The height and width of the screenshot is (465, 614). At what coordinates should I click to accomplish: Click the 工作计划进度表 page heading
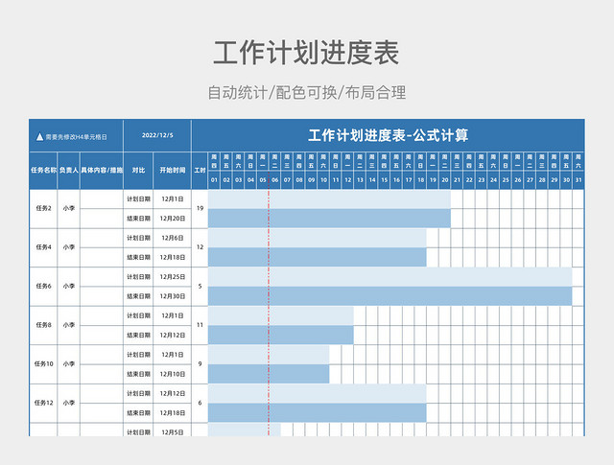306,53
